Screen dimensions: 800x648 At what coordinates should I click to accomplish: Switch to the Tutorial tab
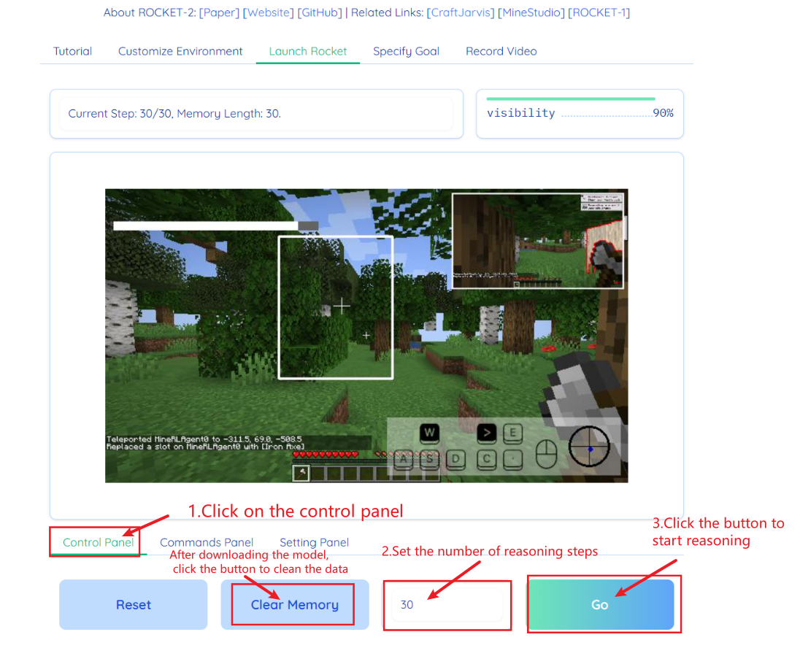(72, 51)
